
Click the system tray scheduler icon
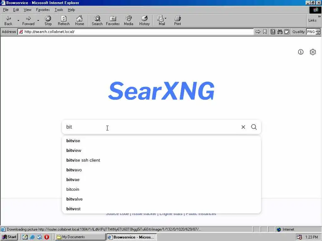point(299,237)
